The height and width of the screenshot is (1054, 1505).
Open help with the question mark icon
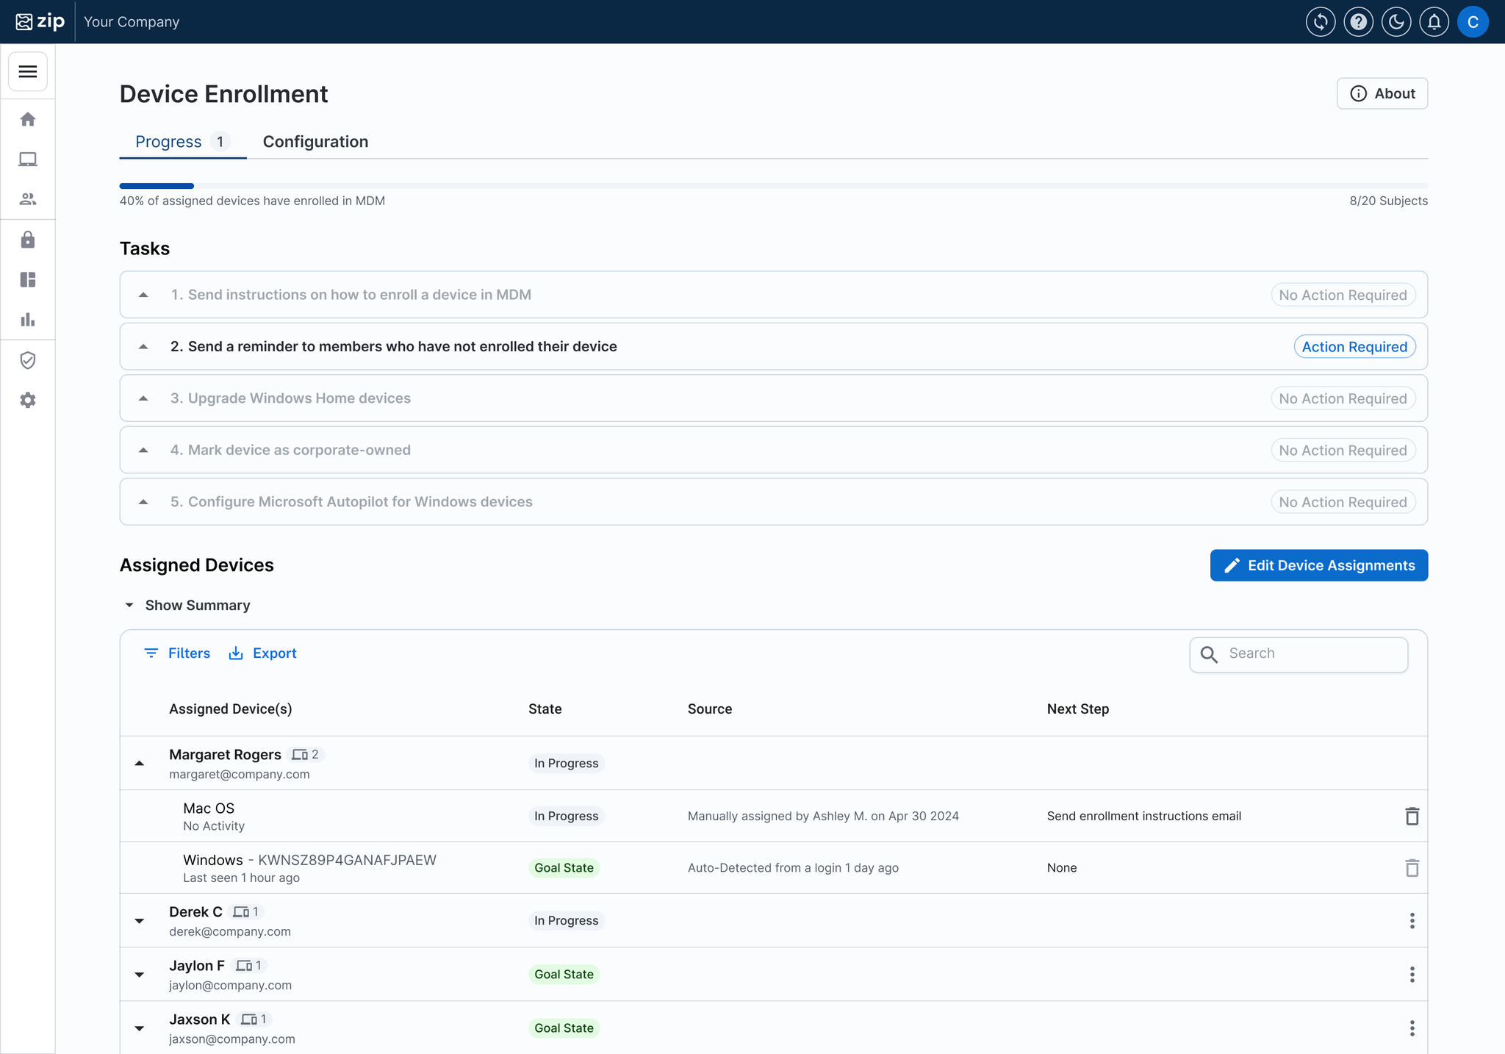1359,21
